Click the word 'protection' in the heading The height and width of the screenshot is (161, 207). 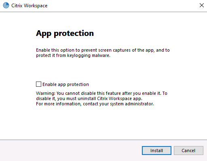[x=74, y=33]
